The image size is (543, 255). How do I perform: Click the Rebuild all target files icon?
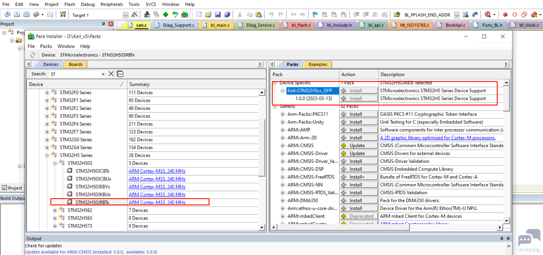(x=26, y=14)
